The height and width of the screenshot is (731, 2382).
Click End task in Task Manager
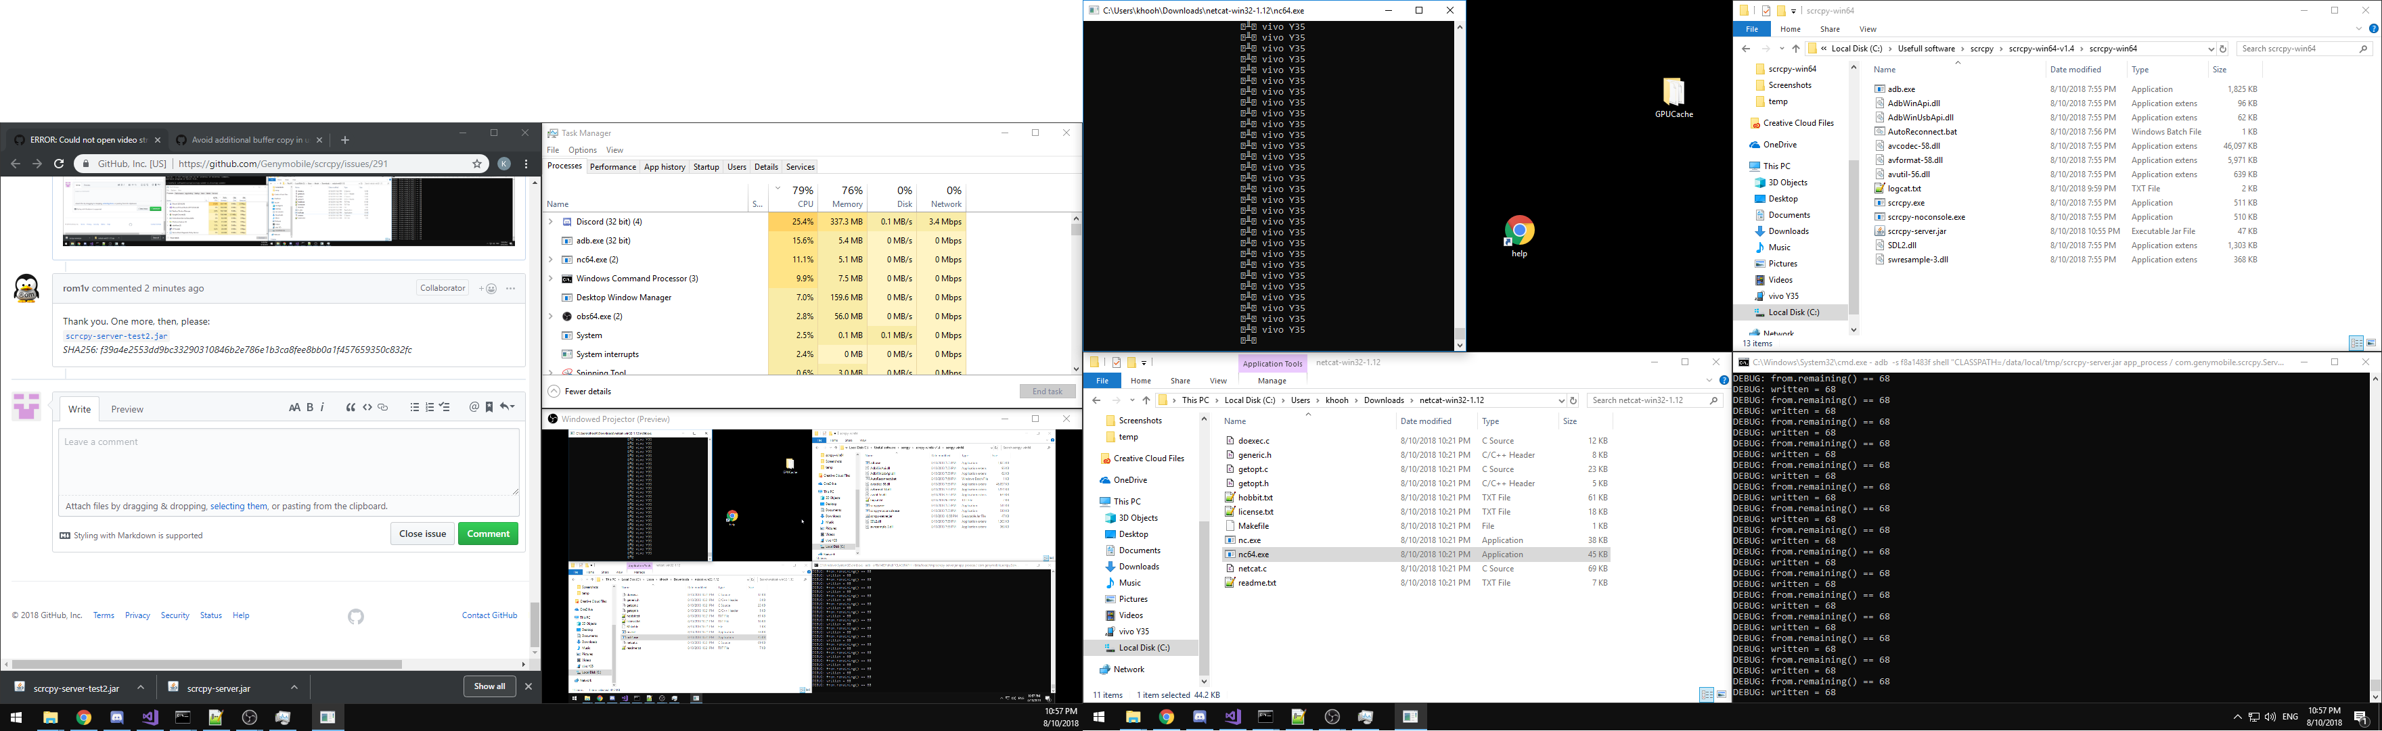tap(1047, 392)
